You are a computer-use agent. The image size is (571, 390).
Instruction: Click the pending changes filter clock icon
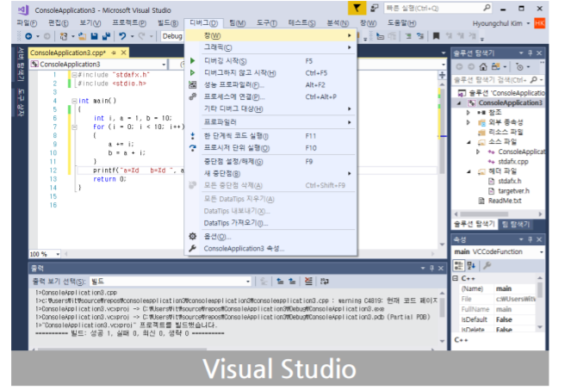click(519, 66)
